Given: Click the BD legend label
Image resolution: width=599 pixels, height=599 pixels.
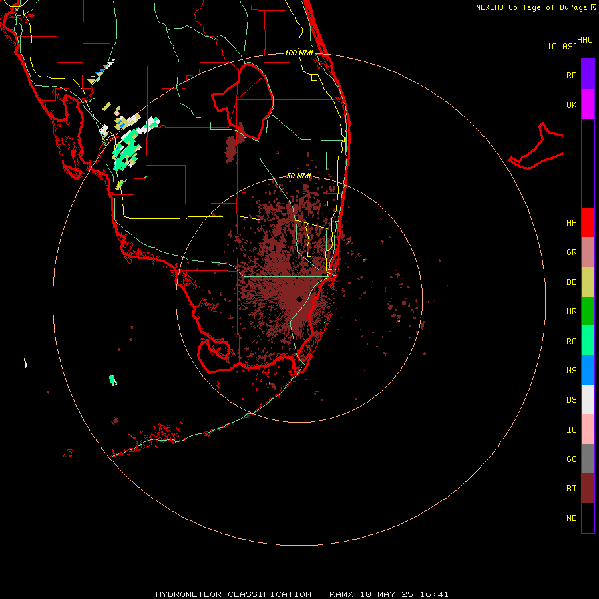Looking at the screenshot, I should coord(571,282).
